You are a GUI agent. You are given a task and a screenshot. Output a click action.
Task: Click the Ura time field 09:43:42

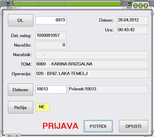coord(133,30)
